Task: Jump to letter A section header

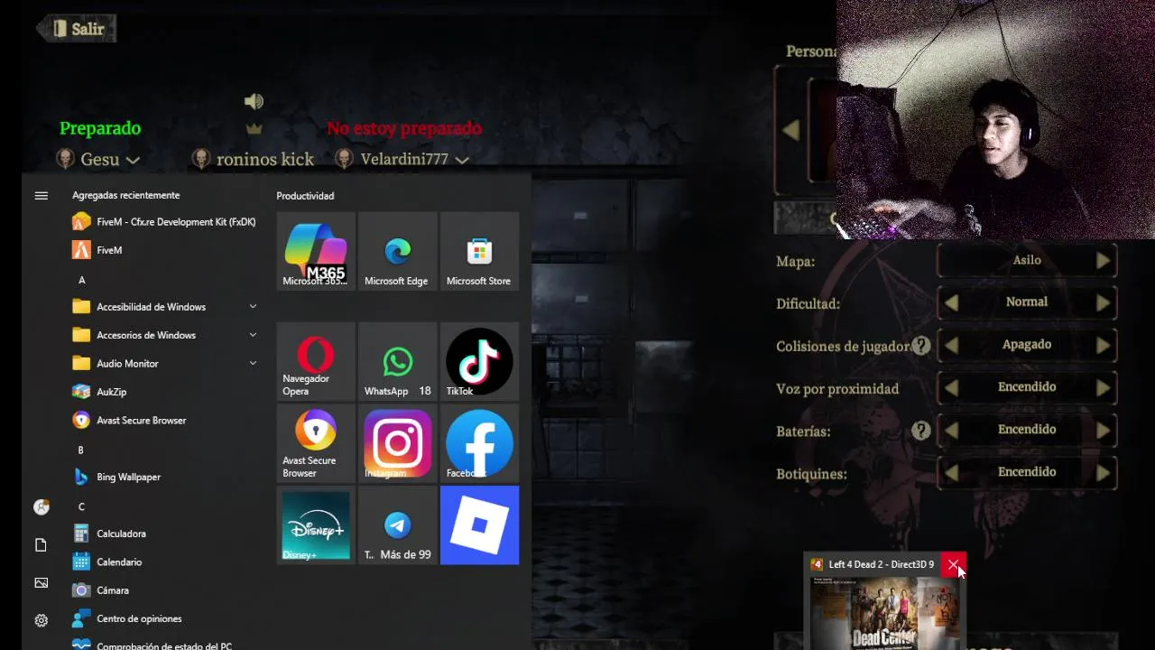Action: 81,280
